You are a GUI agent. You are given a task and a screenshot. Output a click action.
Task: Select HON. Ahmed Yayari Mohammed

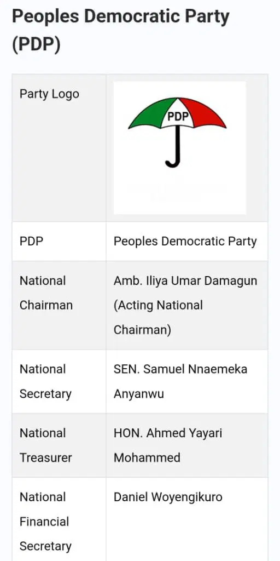pos(168,445)
